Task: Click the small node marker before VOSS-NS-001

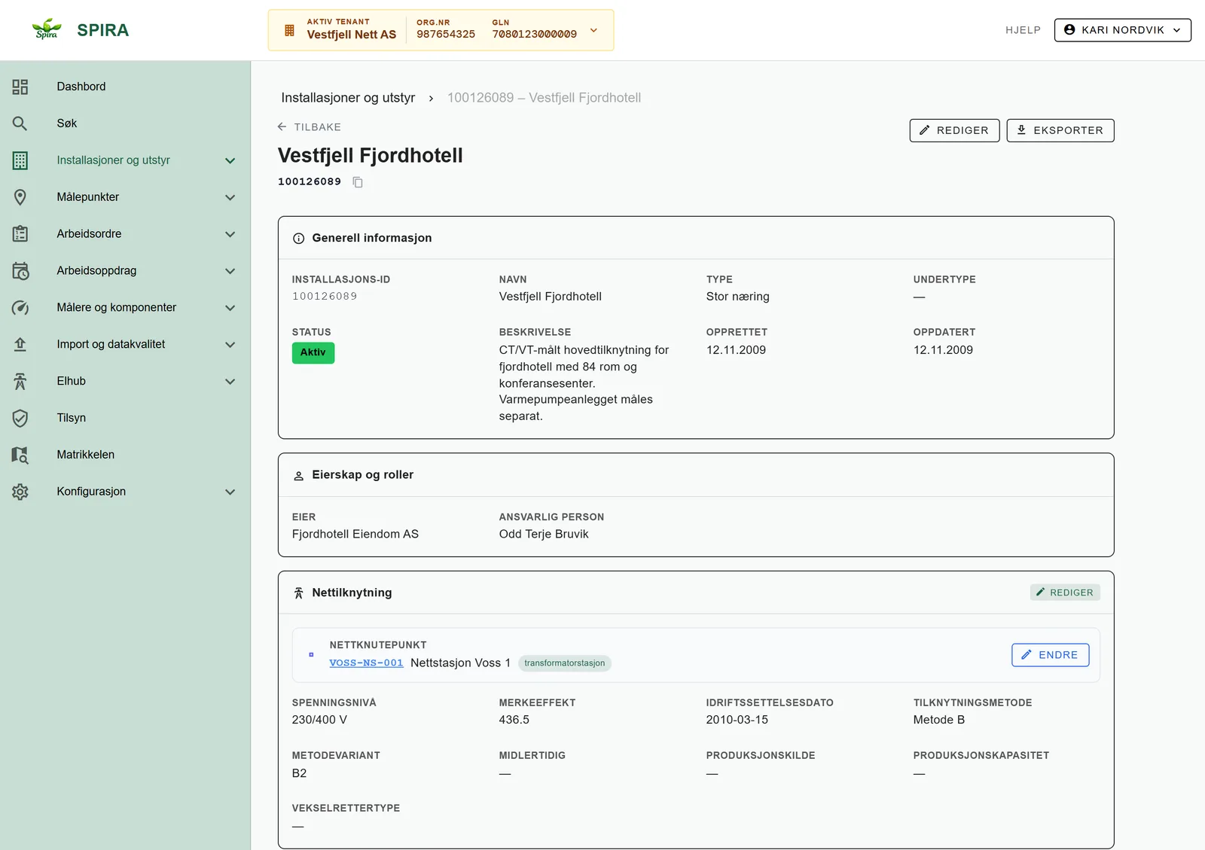Action: [311, 654]
